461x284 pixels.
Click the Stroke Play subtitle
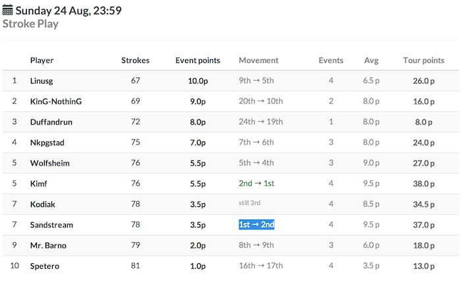tap(30, 24)
